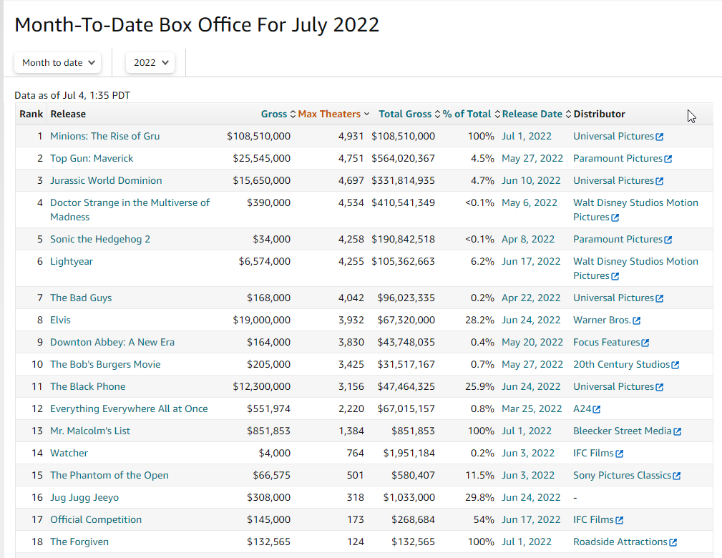The width and height of the screenshot is (722, 558).
Task: Open 20th Century Studios external link icon
Action: [x=675, y=365]
